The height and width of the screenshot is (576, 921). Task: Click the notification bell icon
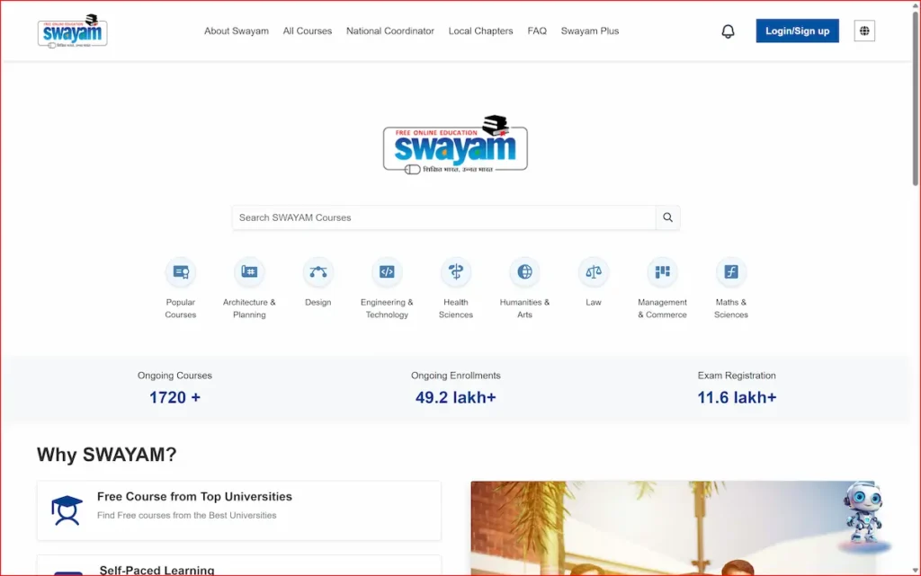tap(729, 31)
